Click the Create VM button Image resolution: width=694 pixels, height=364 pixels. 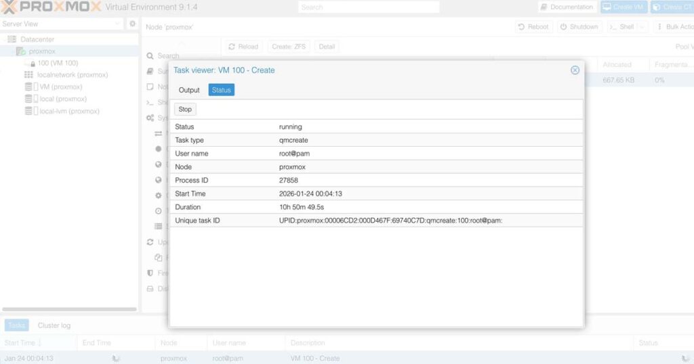(x=624, y=7)
